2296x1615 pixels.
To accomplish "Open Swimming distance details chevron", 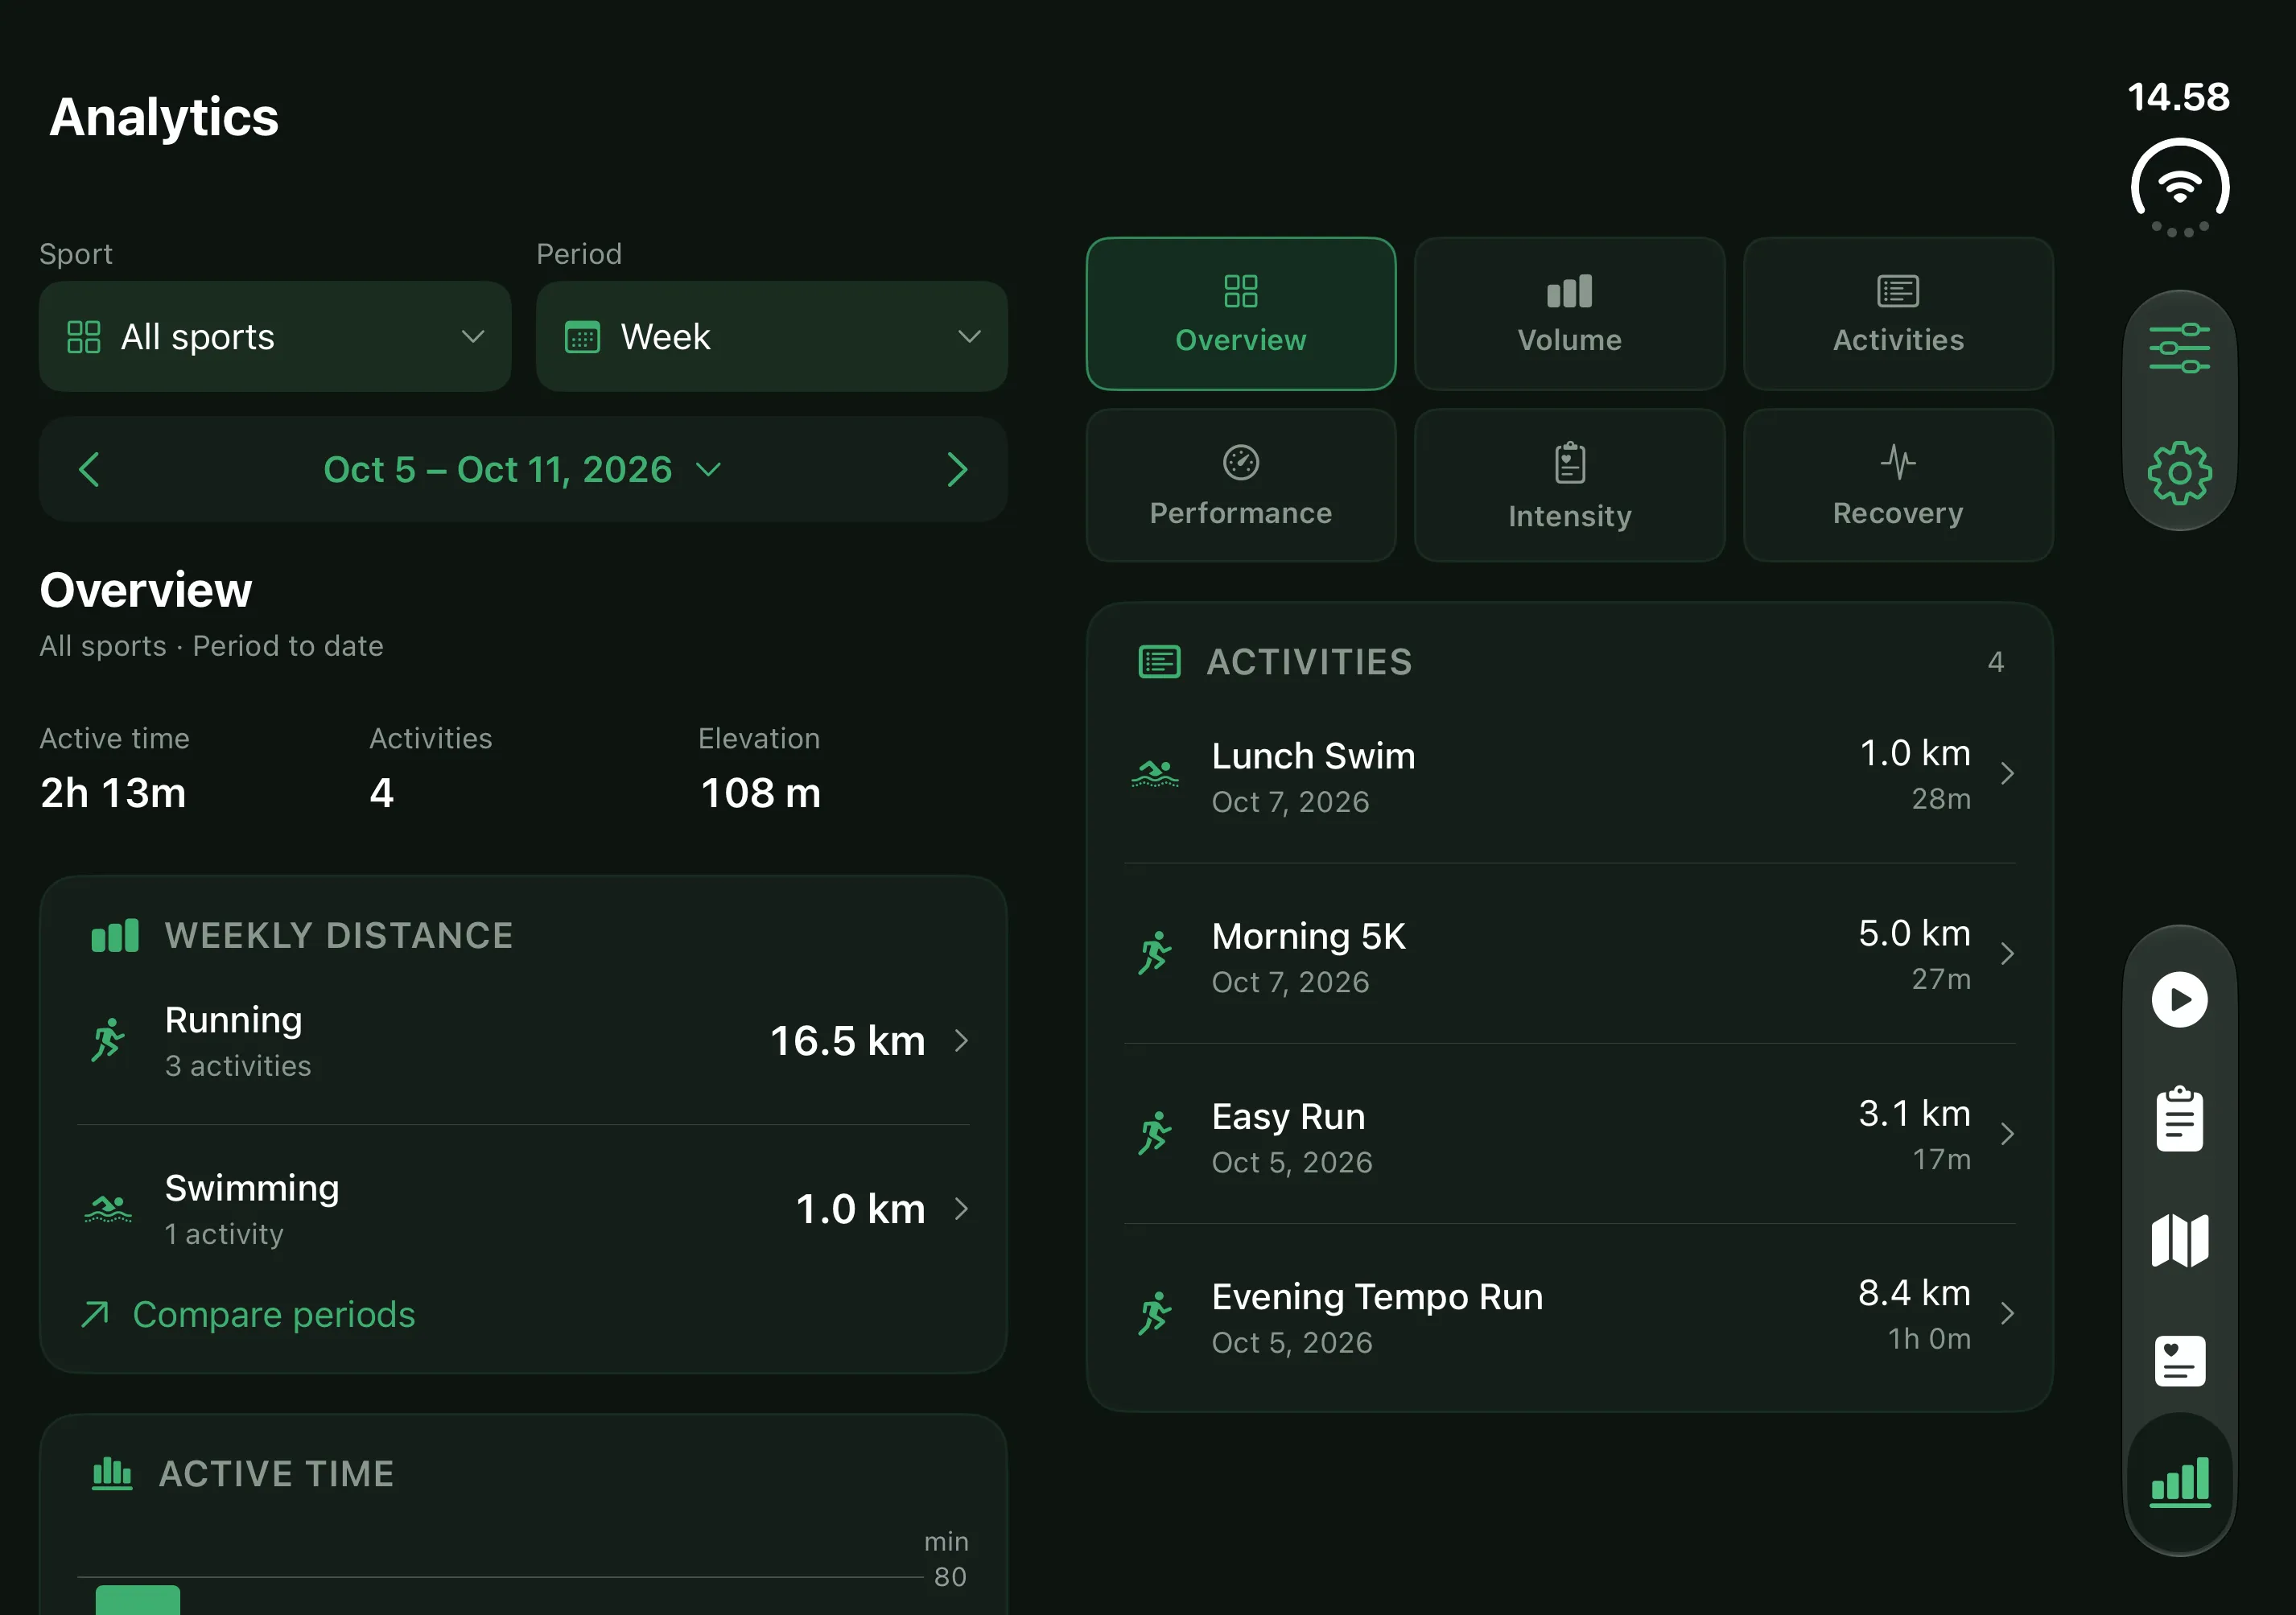I will [961, 1208].
